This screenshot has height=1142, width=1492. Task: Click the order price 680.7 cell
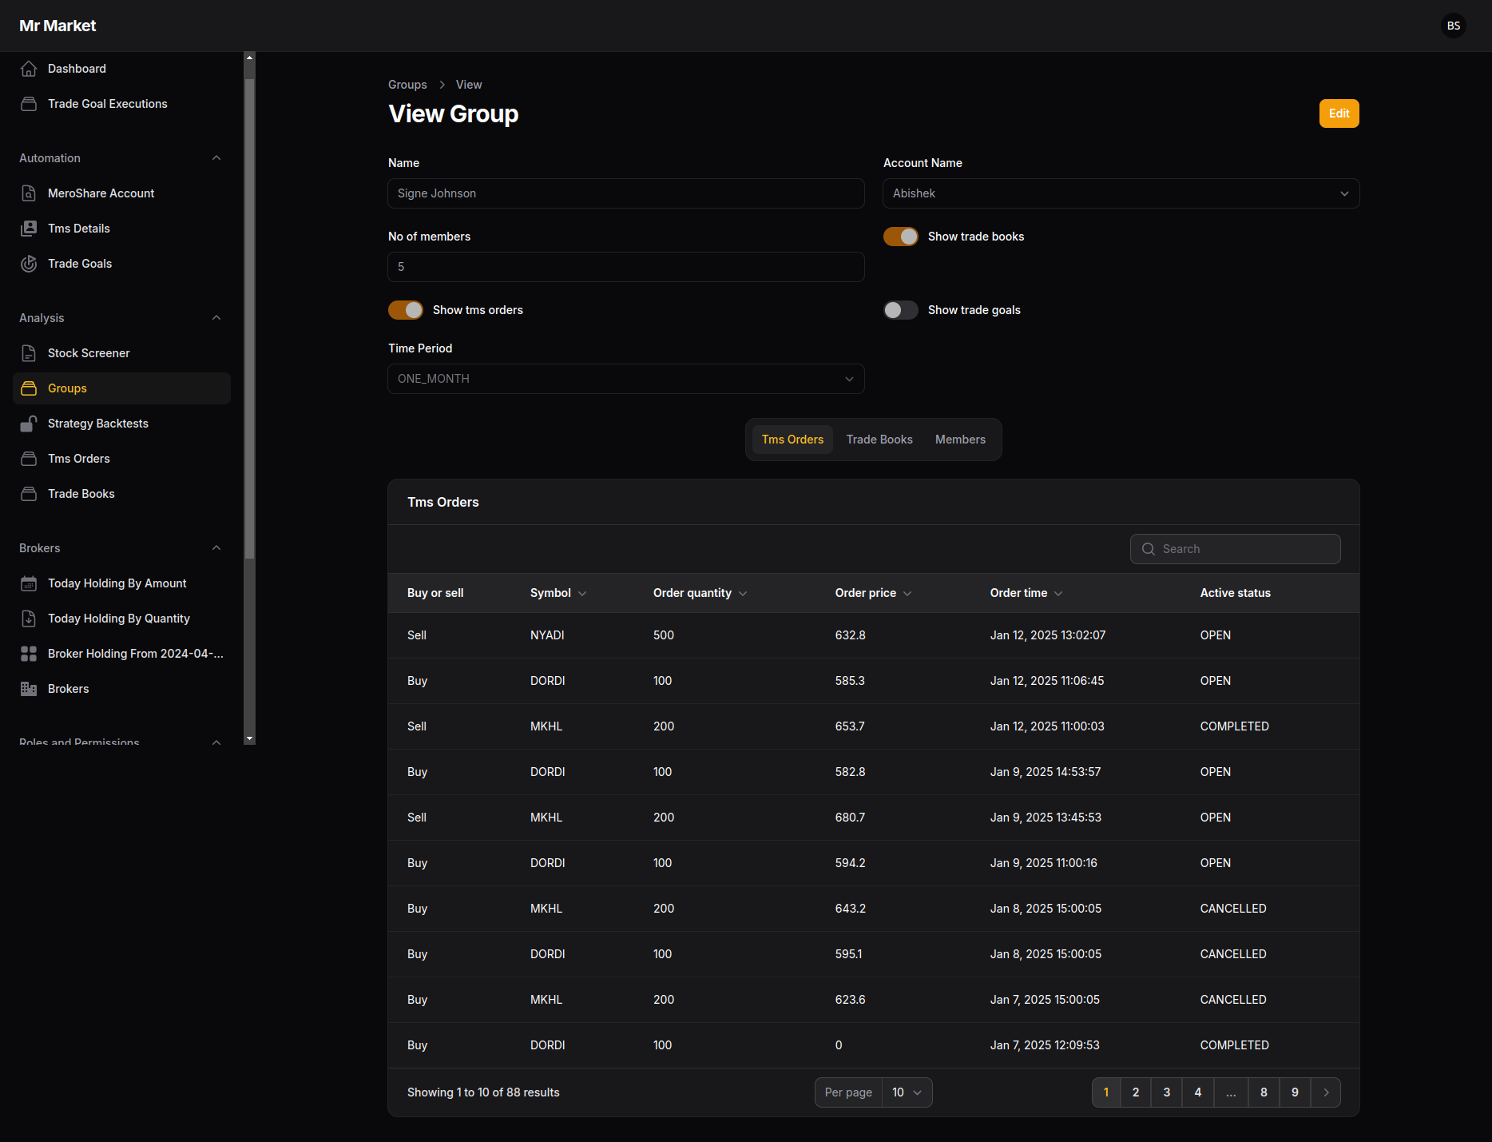pyautogui.click(x=850, y=818)
